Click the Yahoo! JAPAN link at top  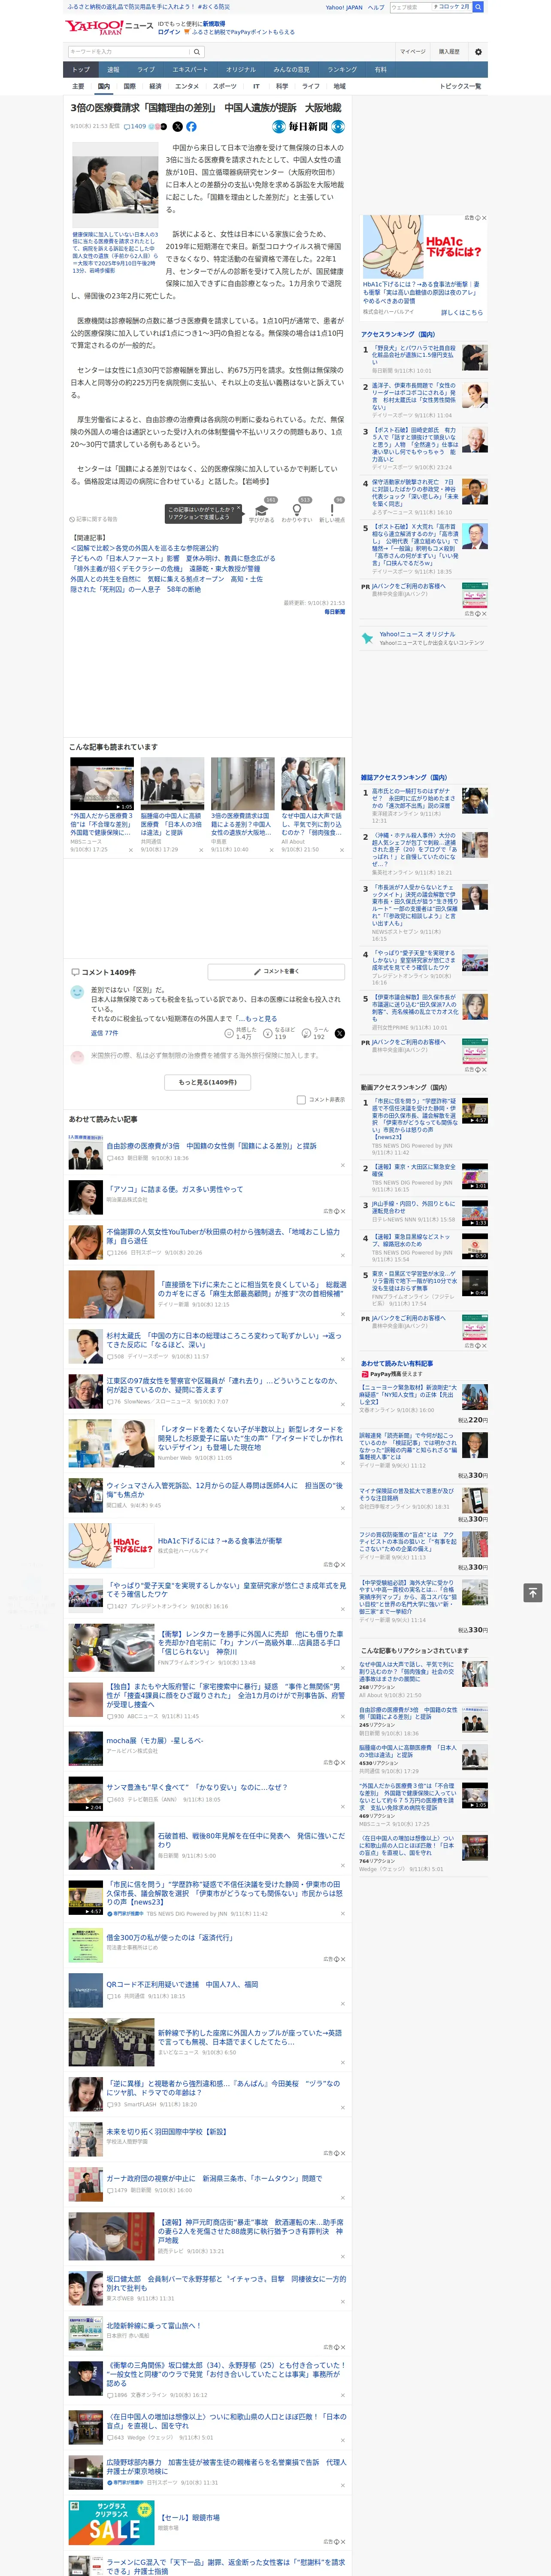click(x=344, y=7)
